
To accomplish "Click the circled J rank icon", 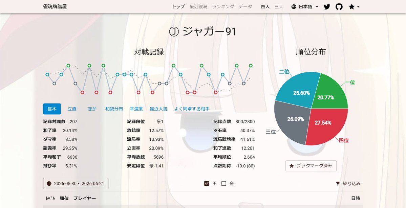I will tap(174, 32).
